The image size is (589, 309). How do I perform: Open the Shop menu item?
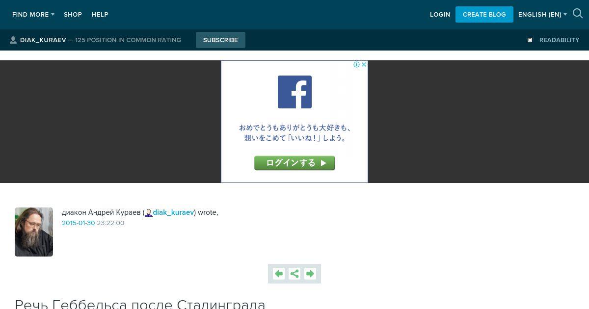pos(73,15)
